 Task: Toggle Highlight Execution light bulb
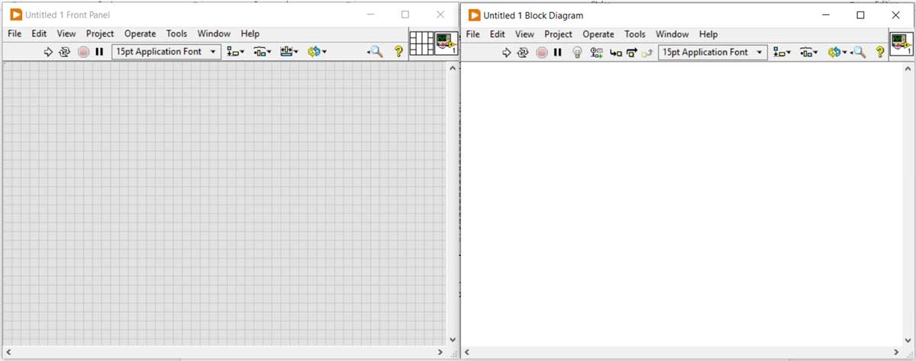pyautogui.click(x=578, y=52)
